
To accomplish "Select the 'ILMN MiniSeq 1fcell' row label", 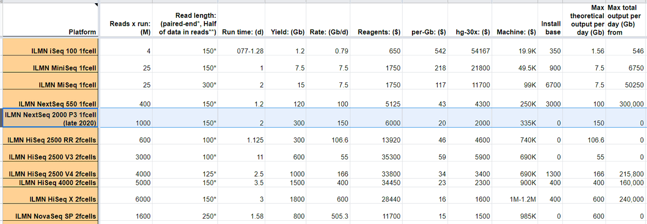I will pyautogui.click(x=51, y=65).
